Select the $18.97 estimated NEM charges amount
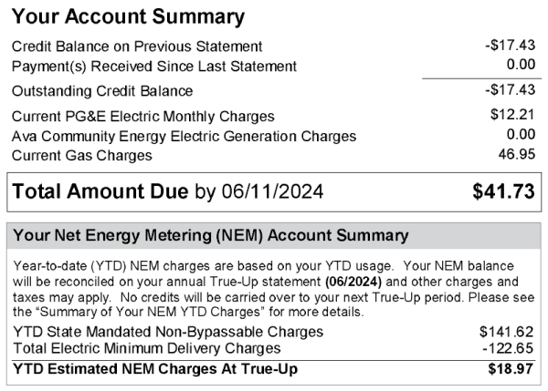The height and width of the screenshot is (391, 548). (x=511, y=368)
